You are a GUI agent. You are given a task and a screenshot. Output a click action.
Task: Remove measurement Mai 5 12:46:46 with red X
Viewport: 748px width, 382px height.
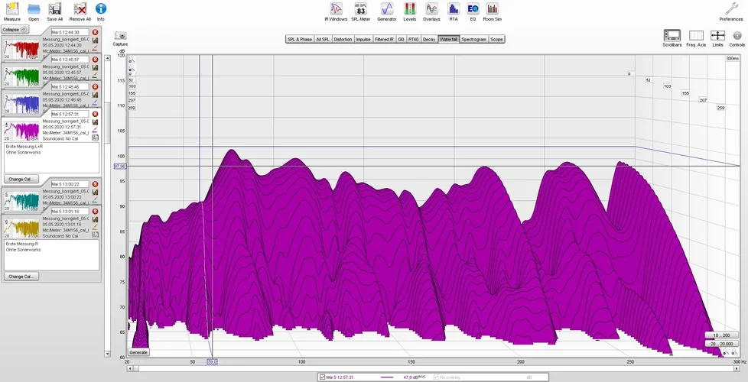pos(95,86)
